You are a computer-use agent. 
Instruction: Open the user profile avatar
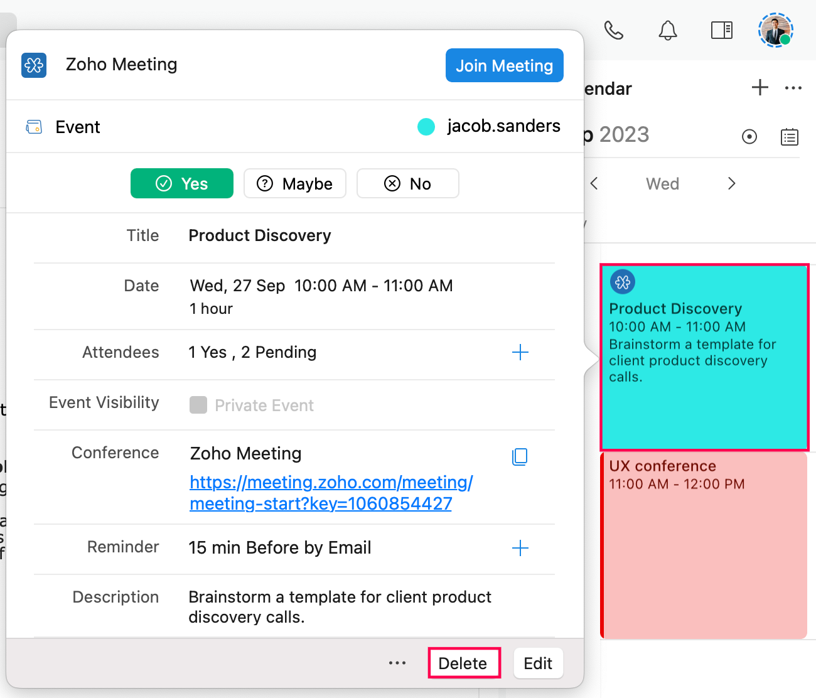776,30
